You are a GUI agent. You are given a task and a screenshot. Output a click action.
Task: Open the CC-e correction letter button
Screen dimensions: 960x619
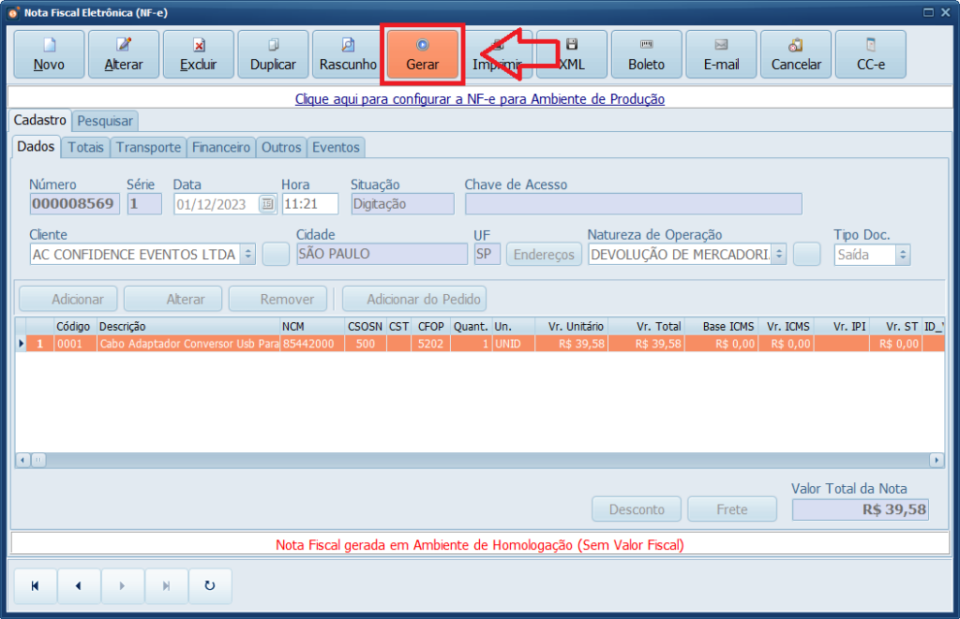tap(870, 54)
